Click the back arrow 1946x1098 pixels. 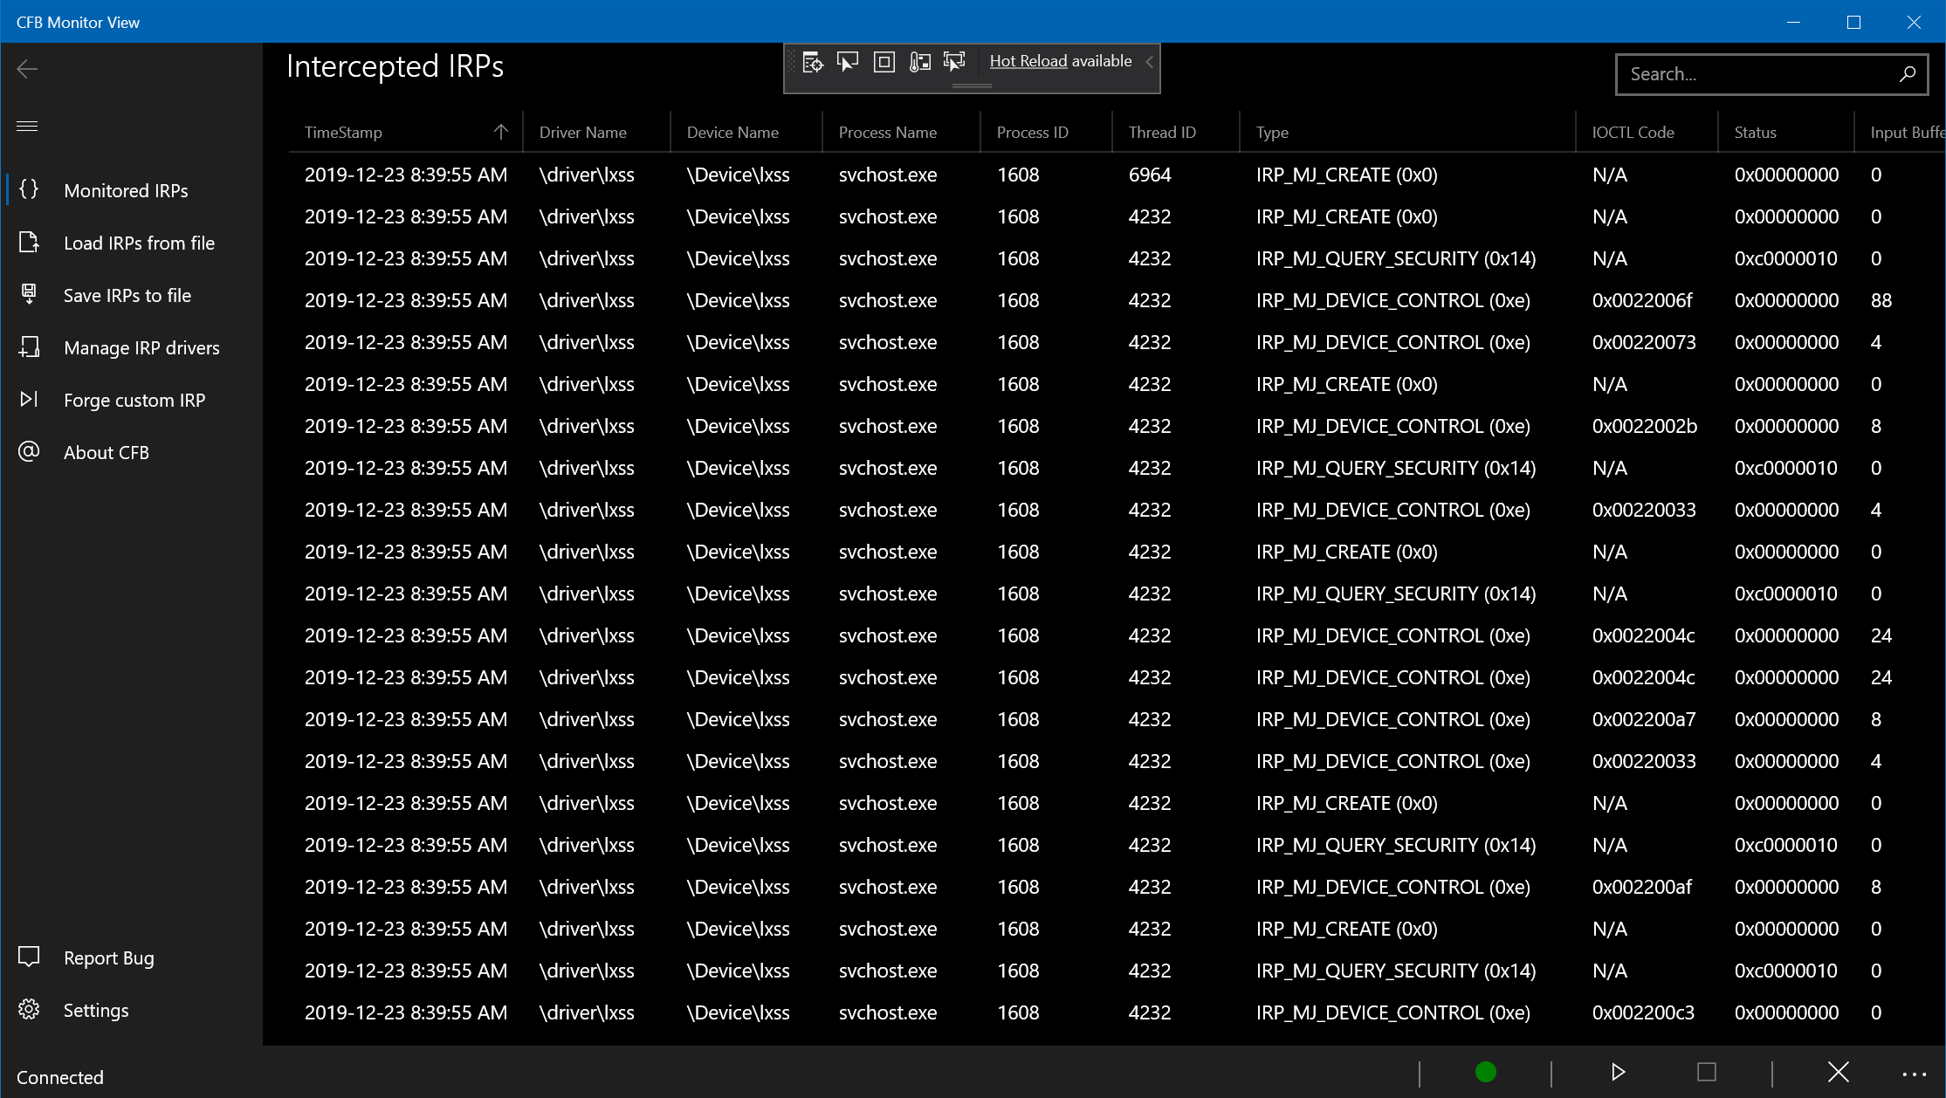[27, 69]
